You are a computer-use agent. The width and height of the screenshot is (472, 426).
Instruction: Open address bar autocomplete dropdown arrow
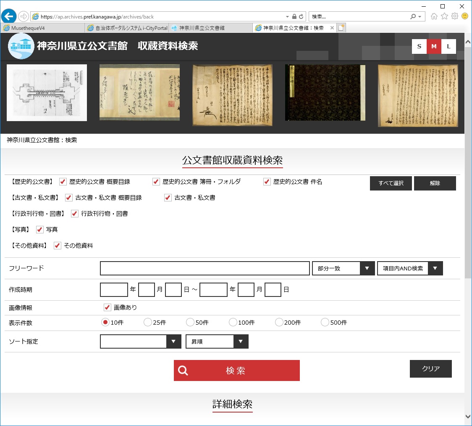tap(287, 16)
